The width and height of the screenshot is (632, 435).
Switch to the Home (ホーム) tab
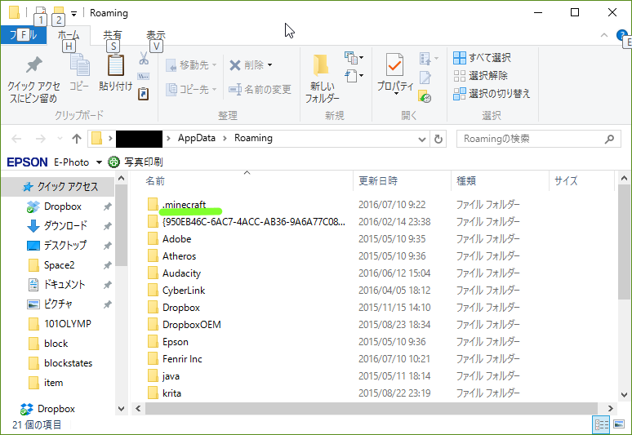pyautogui.click(x=69, y=35)
